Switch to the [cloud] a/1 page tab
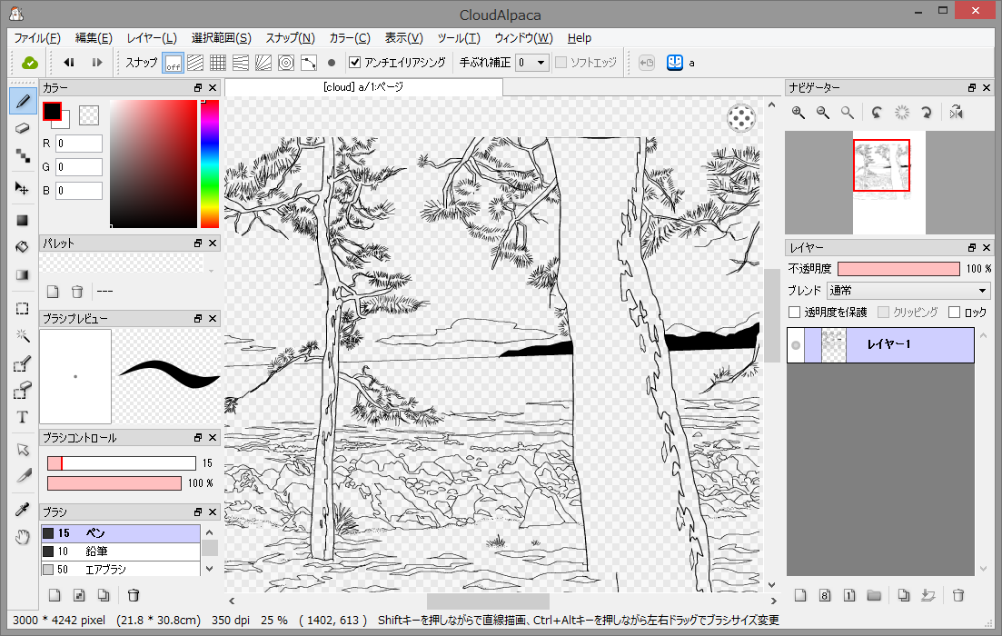This screenshot has height=636, width=1002. [363, 87]
